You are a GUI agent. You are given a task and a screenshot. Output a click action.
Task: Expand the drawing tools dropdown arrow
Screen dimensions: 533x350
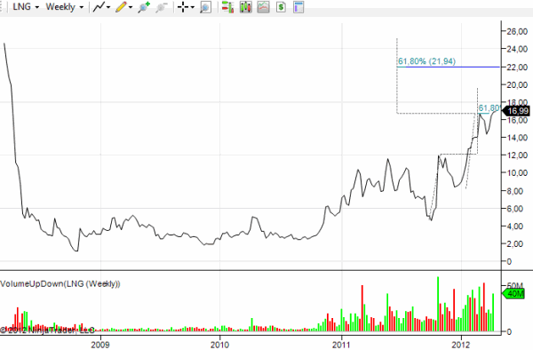131,7
